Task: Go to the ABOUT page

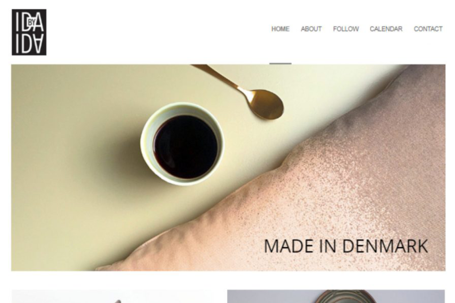Action: (x=311, y=29)
